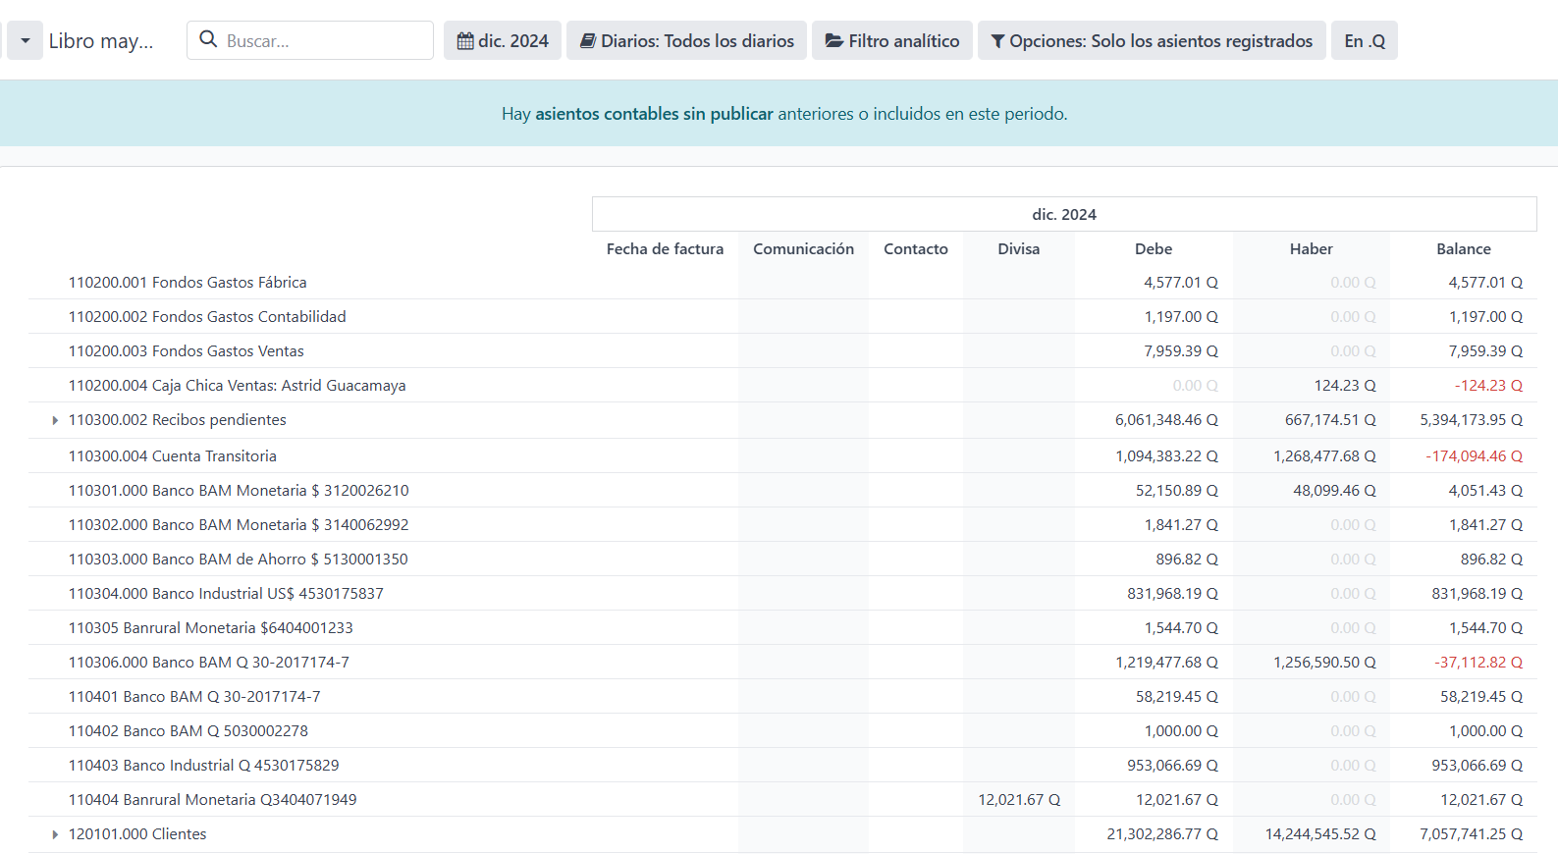Focus the Buscar search field
The width and height of the screenshot is (1558, 854).
tap(310, 40)
